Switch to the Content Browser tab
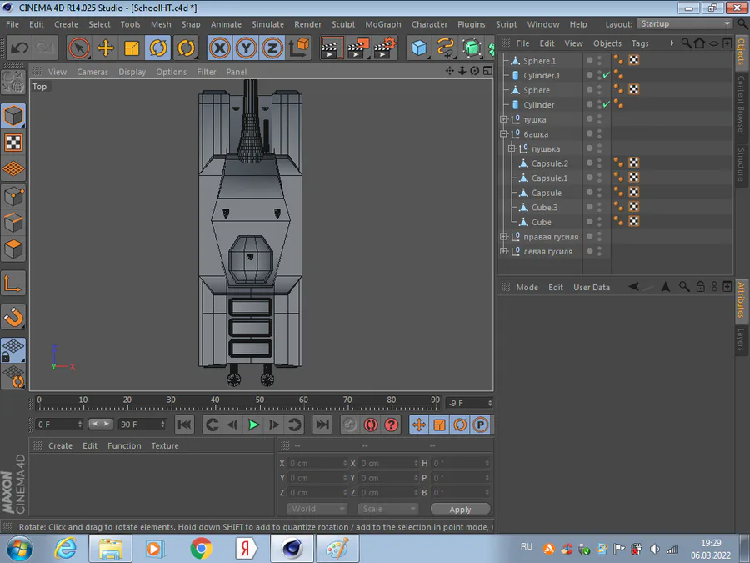Screen dimensions: 750x563 click(741, 104)
